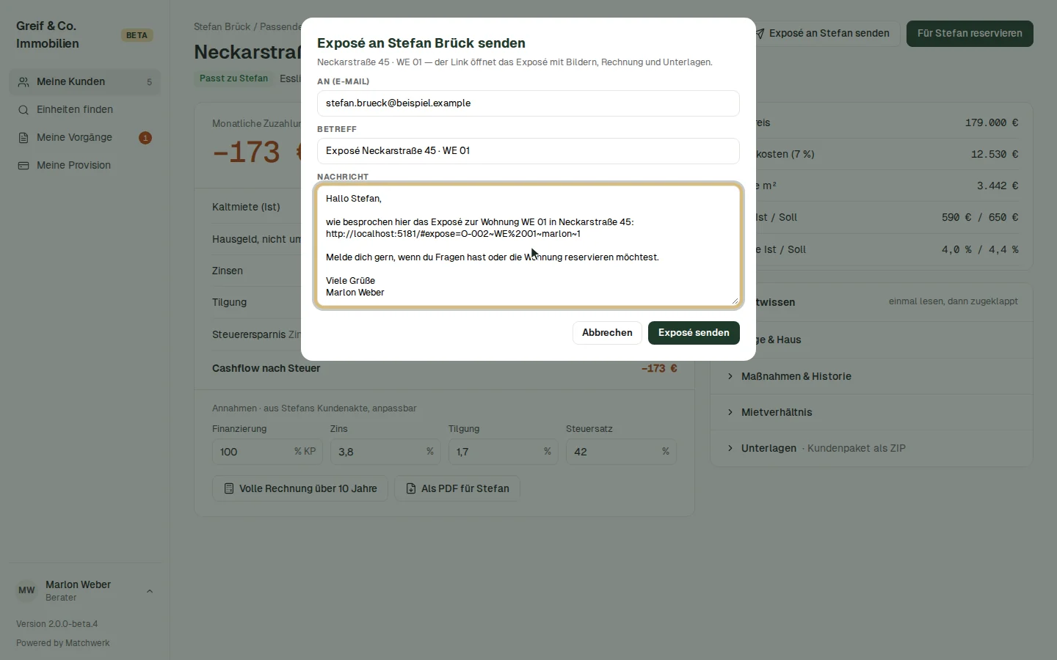This screenshot has width=1057, height=660.
Task: Expand the Unterlagen Kundenpaket section
Action: coord(871,448)
